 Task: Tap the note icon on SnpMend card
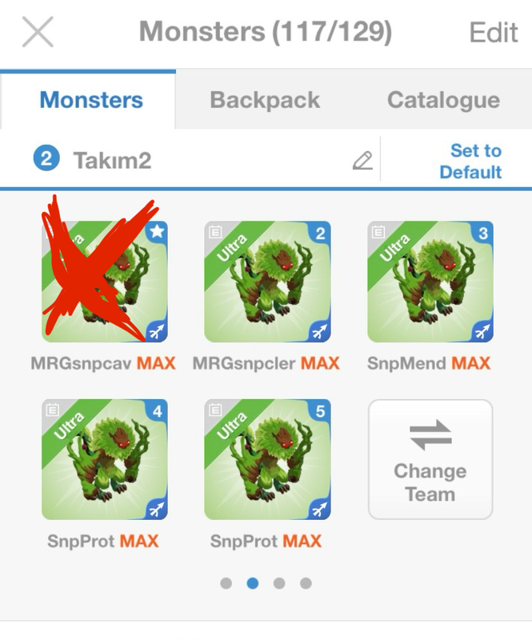[378, 232]
